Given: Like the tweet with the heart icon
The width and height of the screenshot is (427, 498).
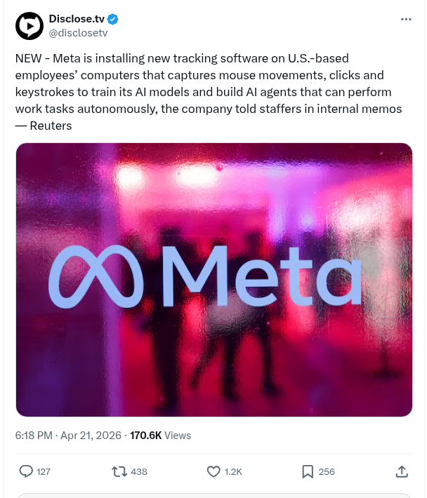Looking at the screenshot, I should tap(213, 471).
